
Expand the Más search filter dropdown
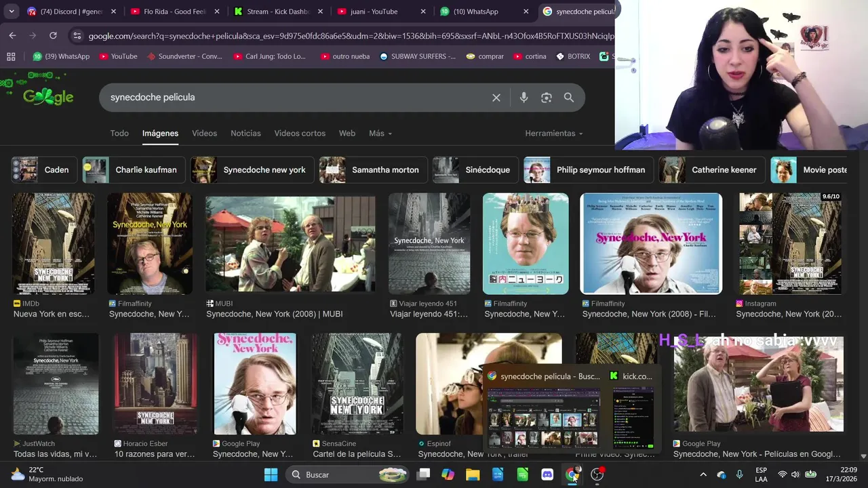tap(380, 134)
